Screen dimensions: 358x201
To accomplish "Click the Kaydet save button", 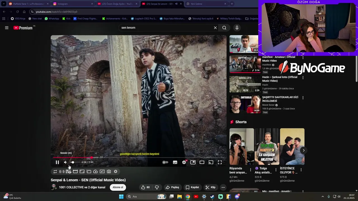I will 192,187.
